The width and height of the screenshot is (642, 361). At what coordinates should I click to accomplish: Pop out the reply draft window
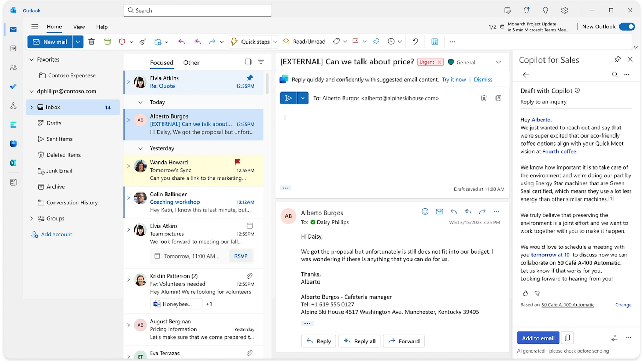(x=498, y=98)
